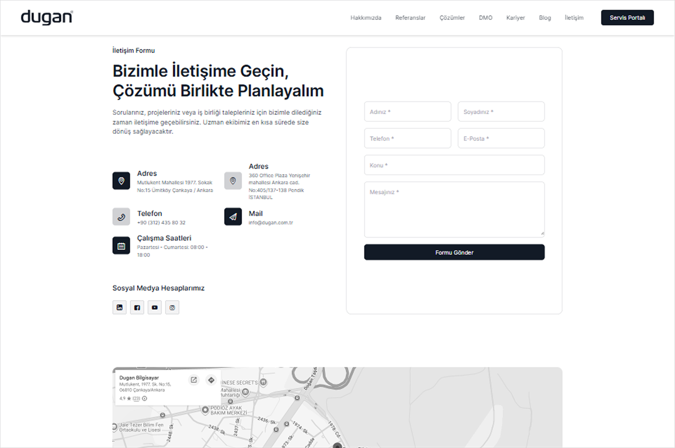
Task: Click the dugan logo
Action: pos(47,17)
